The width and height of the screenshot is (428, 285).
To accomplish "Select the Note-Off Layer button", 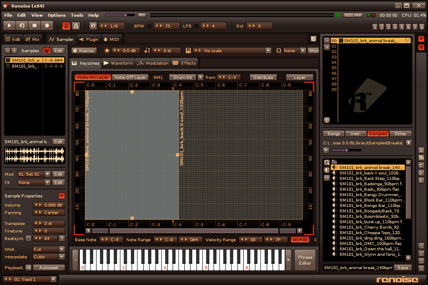I will [130, 77].
